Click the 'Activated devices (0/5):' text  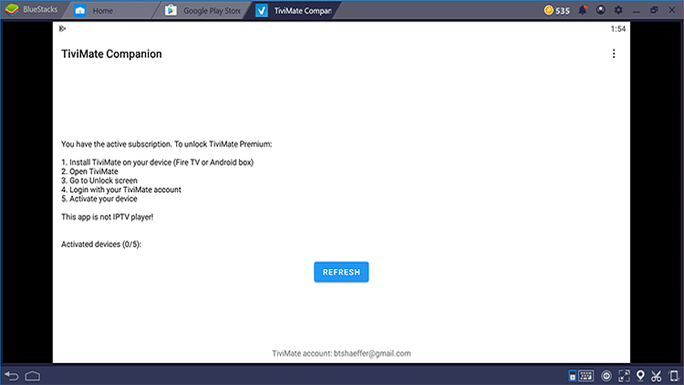(x=101, y=244)
